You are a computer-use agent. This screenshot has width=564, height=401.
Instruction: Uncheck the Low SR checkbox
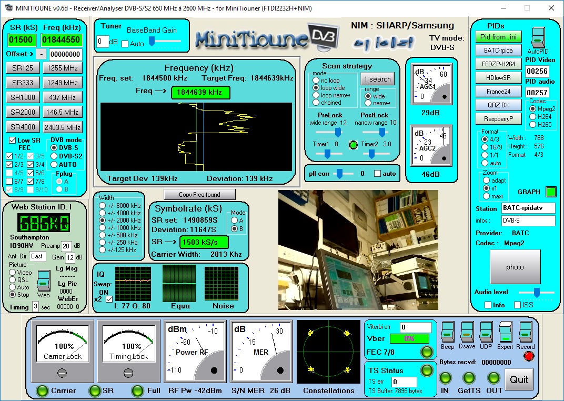point(13,141)
